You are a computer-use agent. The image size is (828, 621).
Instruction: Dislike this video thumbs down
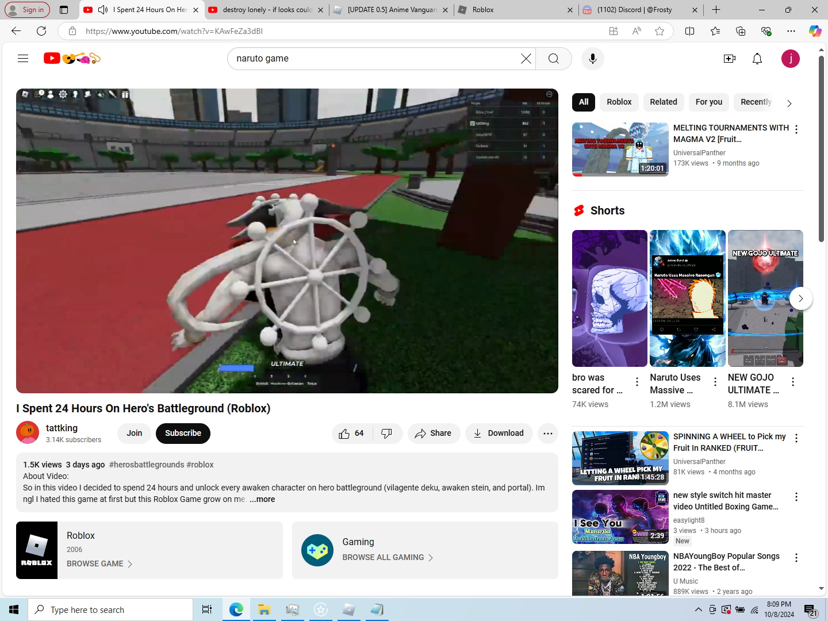point(388,434)
